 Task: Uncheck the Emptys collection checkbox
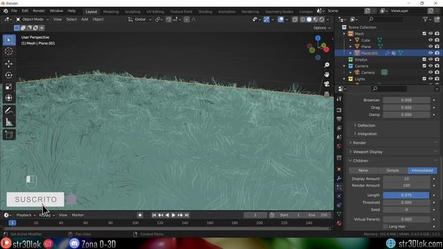click(424, 59)
